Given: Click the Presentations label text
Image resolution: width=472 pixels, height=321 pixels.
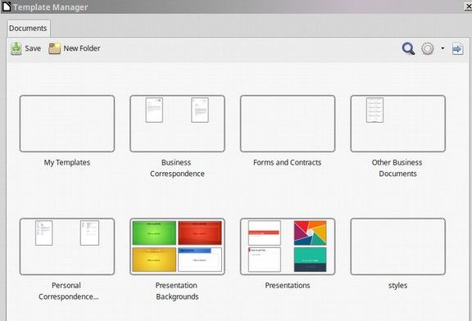Looking at the screenshot, I should [288, 286].
